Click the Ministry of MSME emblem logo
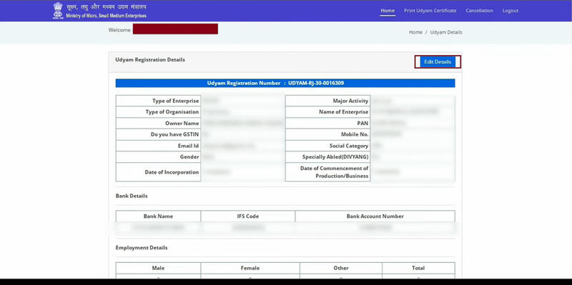This screenshot has height=285, width=572. pos(58,10)
